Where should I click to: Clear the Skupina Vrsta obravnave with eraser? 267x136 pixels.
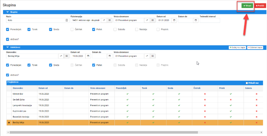pos(147,20)
